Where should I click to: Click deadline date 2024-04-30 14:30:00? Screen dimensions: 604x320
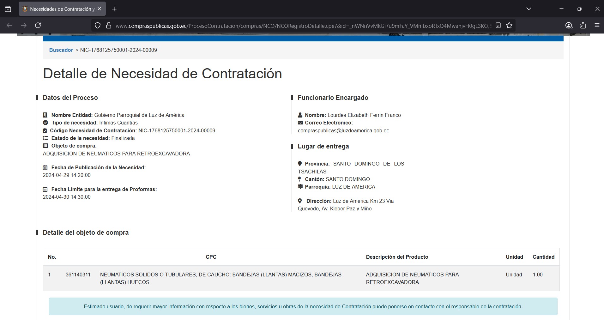67,197
